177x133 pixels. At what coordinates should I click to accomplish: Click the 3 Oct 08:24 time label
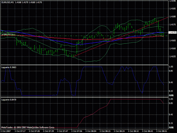point(119,131)
